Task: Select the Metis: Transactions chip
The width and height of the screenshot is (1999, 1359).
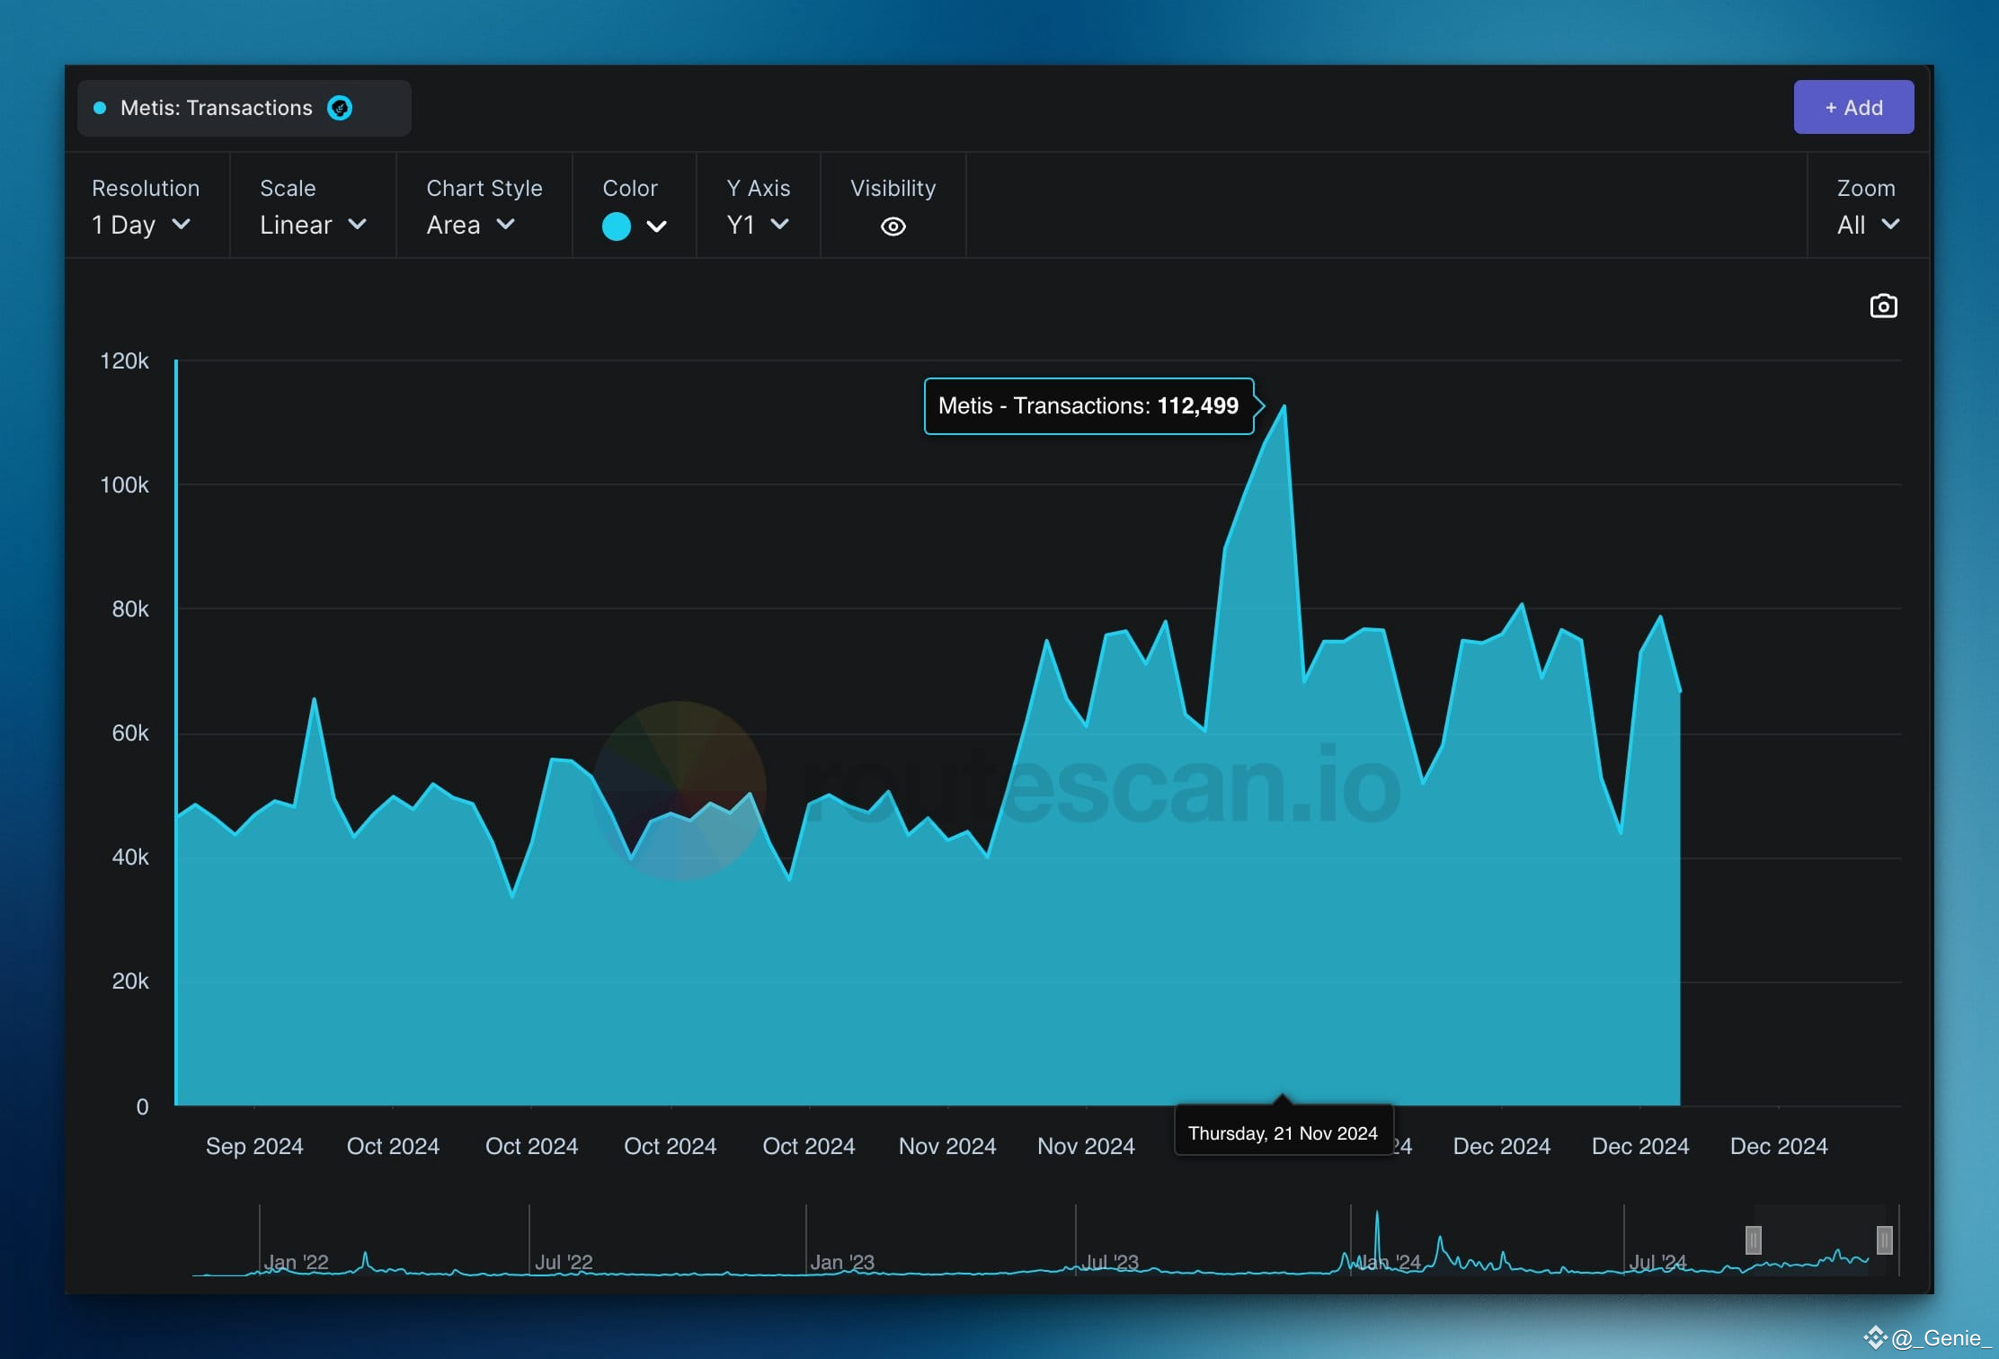Action: 217,108
